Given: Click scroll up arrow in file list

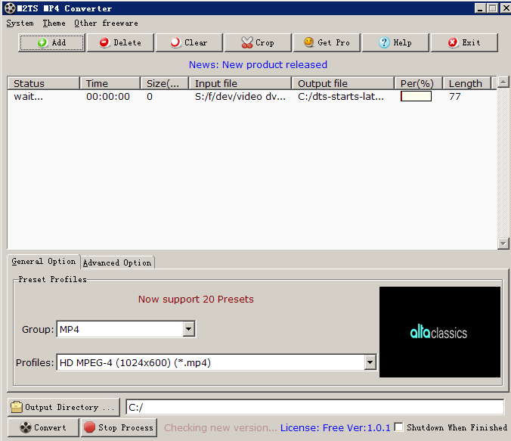Looking at the screenshot, I should click(503, 82).
